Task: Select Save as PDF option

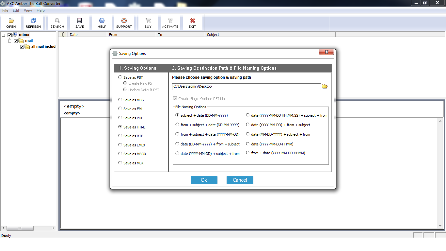Action: 131,118
